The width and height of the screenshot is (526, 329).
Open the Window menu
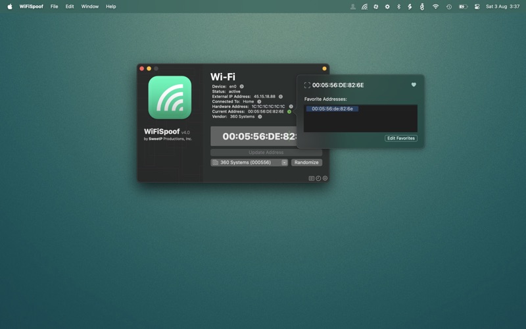coord(90,7)
